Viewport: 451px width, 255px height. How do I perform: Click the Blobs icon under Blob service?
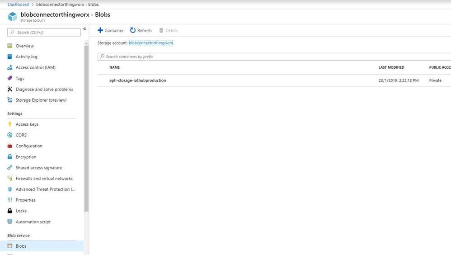pos(10,246)
